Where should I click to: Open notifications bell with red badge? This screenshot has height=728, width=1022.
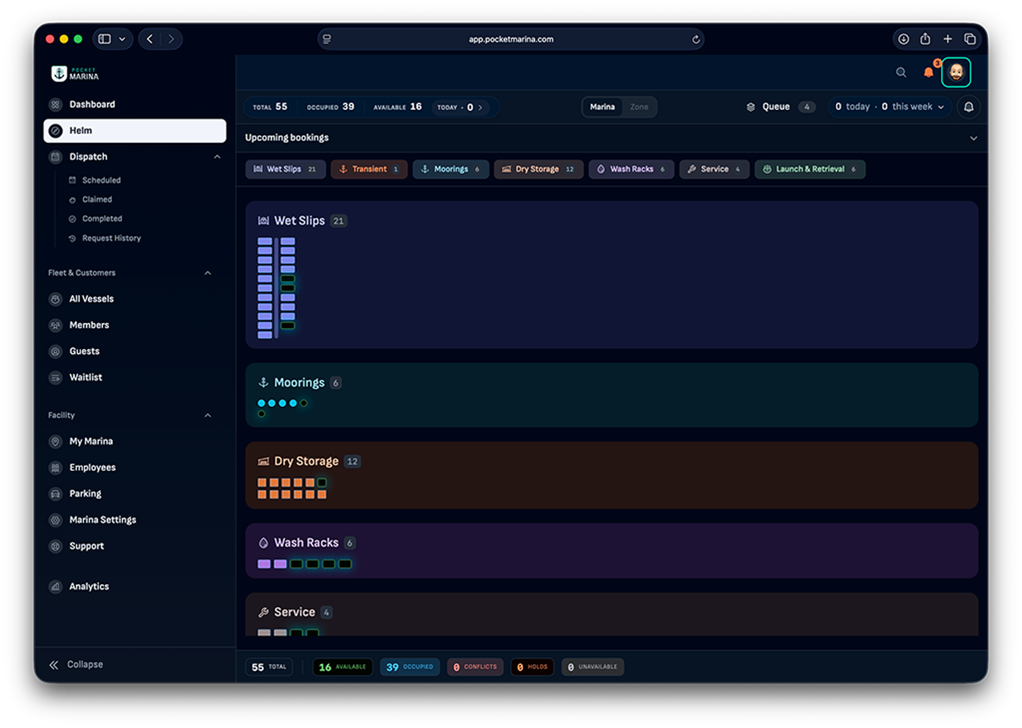click(x=929, y=72)
